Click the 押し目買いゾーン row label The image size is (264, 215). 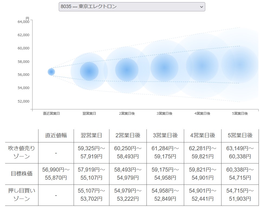pos(22,195)
